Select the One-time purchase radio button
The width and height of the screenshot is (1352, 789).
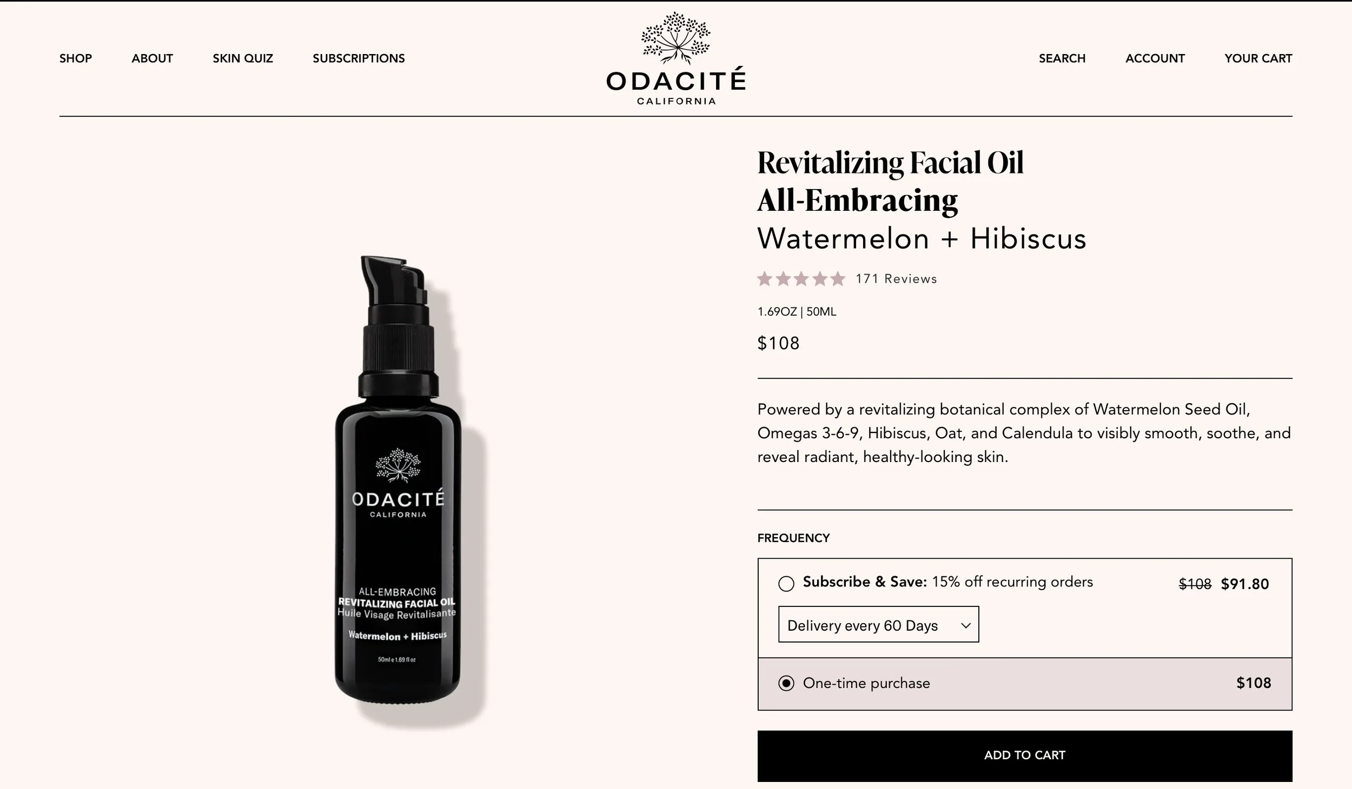coord(786,683)
